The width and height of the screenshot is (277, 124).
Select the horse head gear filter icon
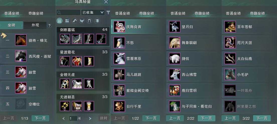(x=74, y=21)
